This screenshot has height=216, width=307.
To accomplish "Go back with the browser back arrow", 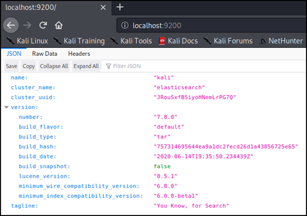I will click(x=11, y=25).
